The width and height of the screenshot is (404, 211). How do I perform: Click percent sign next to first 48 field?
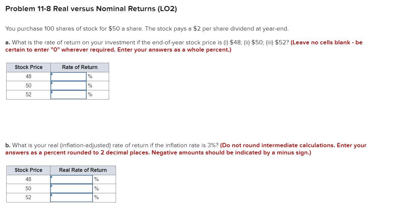[x=90, y=77]
